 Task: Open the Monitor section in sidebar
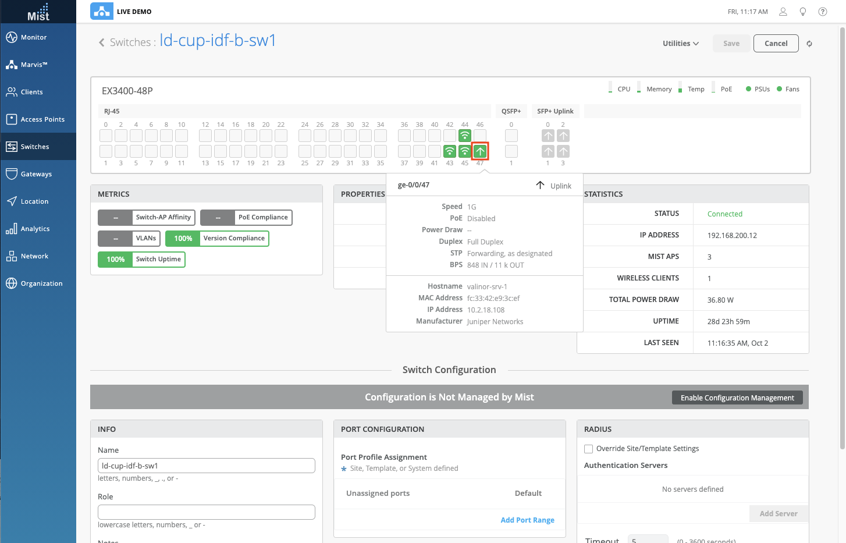pyautogui.click(x=38, y=37)
